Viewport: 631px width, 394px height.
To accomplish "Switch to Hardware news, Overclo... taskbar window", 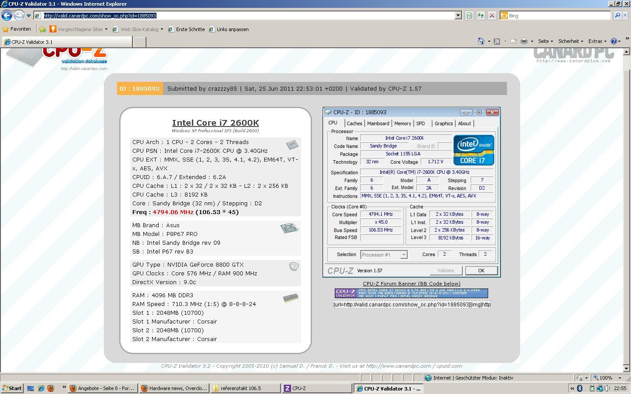I will click(174, 388).
